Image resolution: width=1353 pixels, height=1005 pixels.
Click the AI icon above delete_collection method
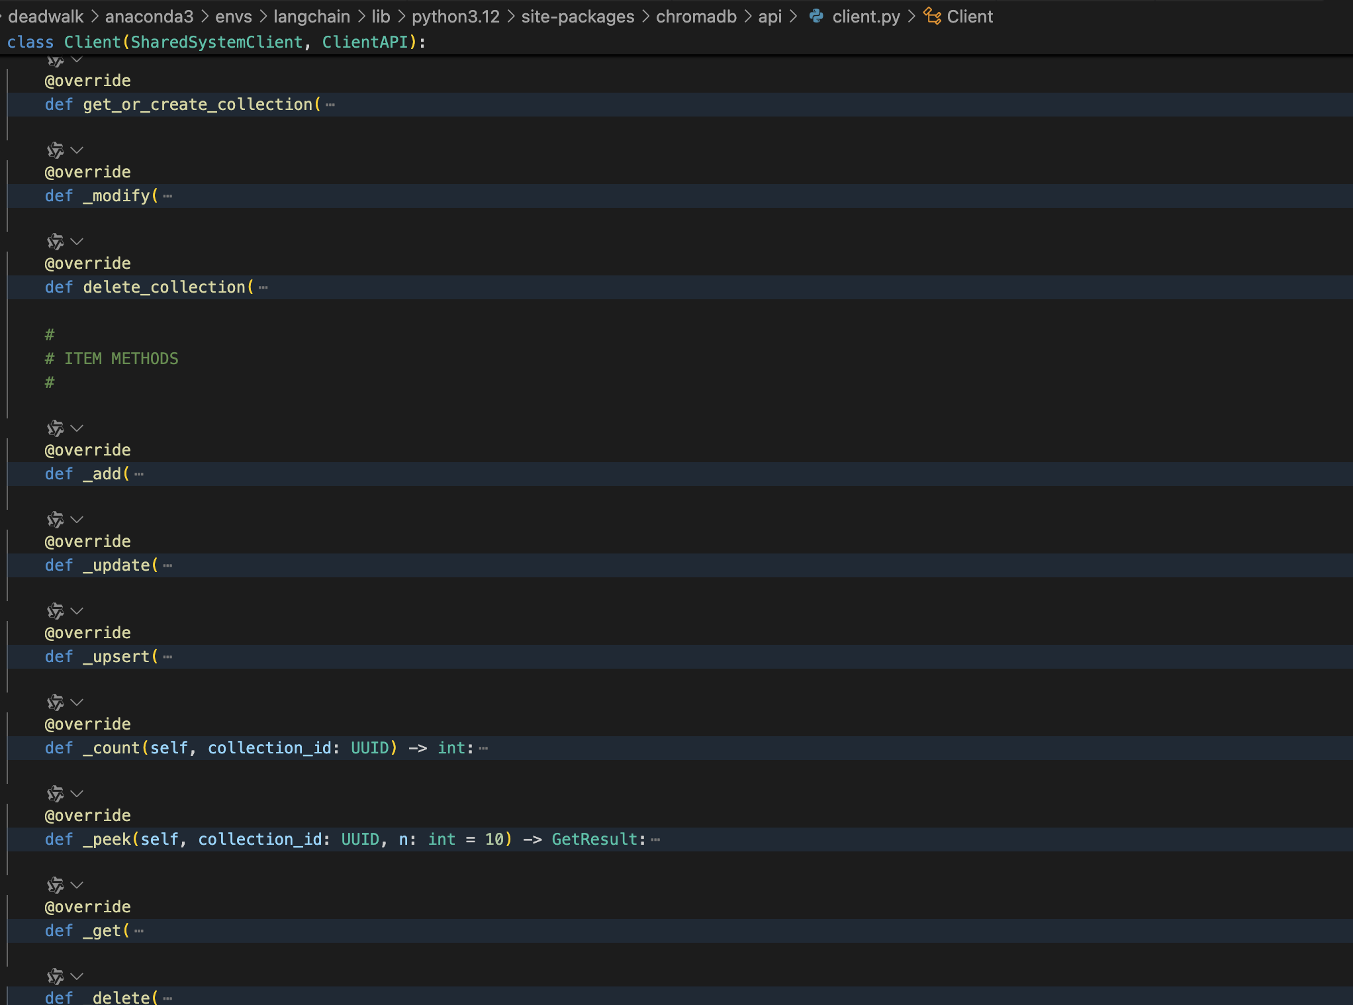point(56,242)
